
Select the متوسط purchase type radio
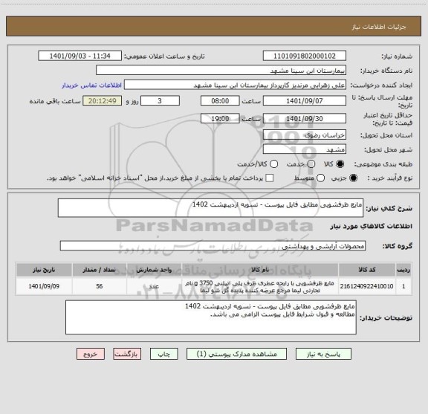click(x=321, y=178)
